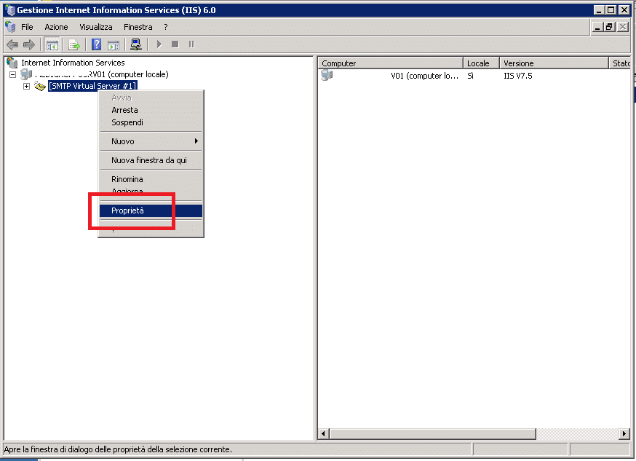
Task: Sort by the Computer column header
Action: [390, 63]
